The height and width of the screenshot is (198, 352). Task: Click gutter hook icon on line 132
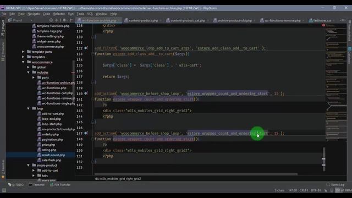click(x=86, y=48)
